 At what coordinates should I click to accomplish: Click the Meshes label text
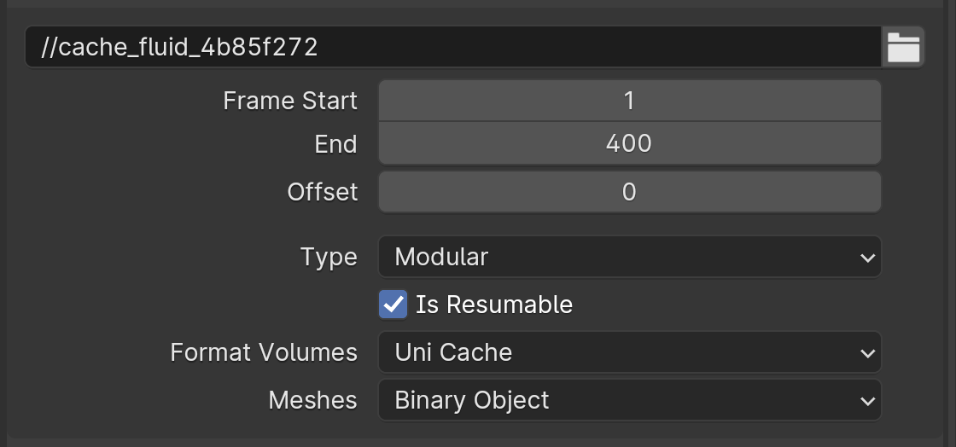pos(312,400)
